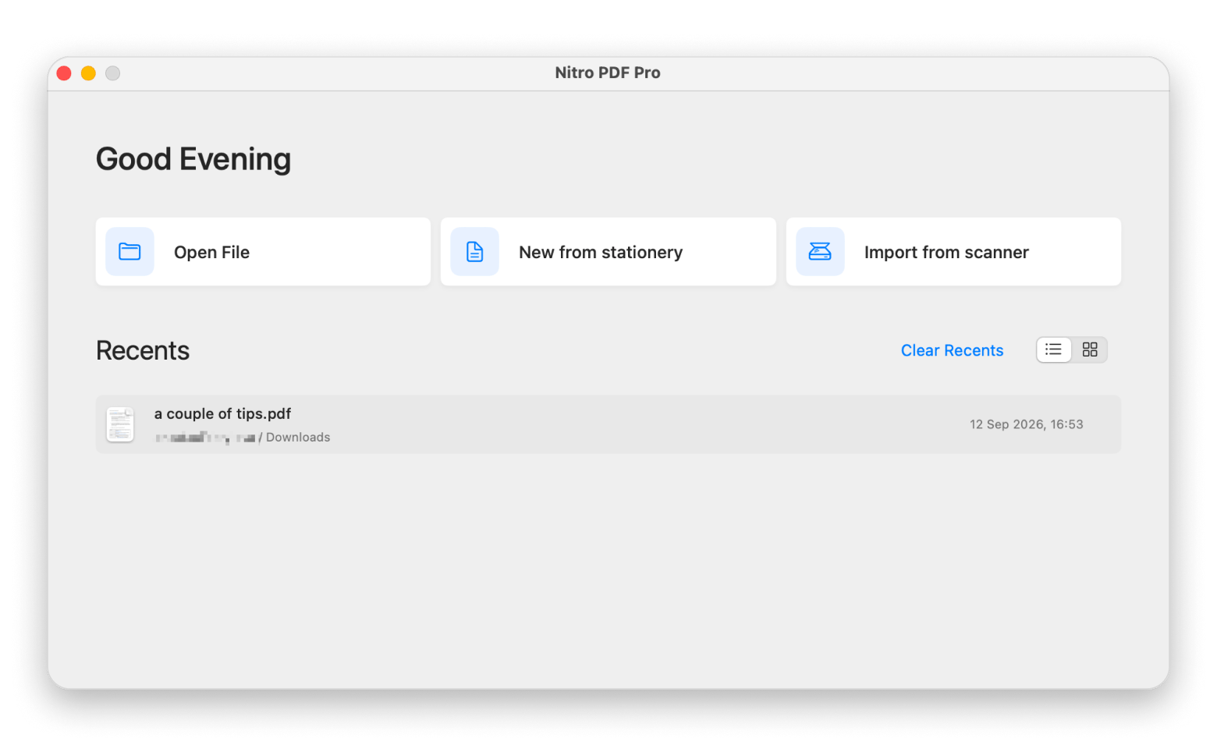Click the Open File folder icon
Image resolution: width=1217 pixels, height=752 pixels.
130,252
